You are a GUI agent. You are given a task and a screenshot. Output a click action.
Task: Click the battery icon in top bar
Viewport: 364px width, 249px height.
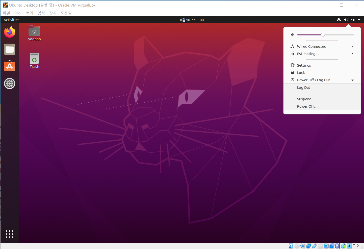click(x=353, y=20)
